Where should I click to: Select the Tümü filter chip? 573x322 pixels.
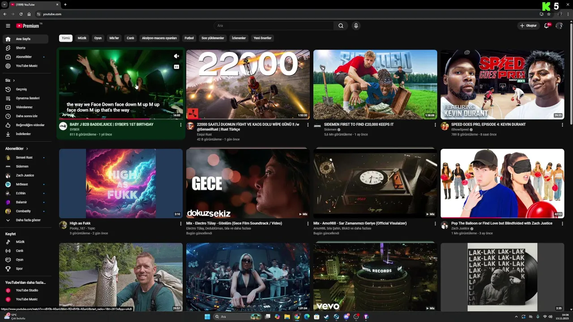(66, 38)
